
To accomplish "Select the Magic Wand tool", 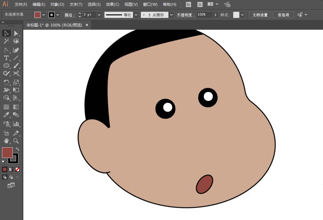I will pos(6,41).
